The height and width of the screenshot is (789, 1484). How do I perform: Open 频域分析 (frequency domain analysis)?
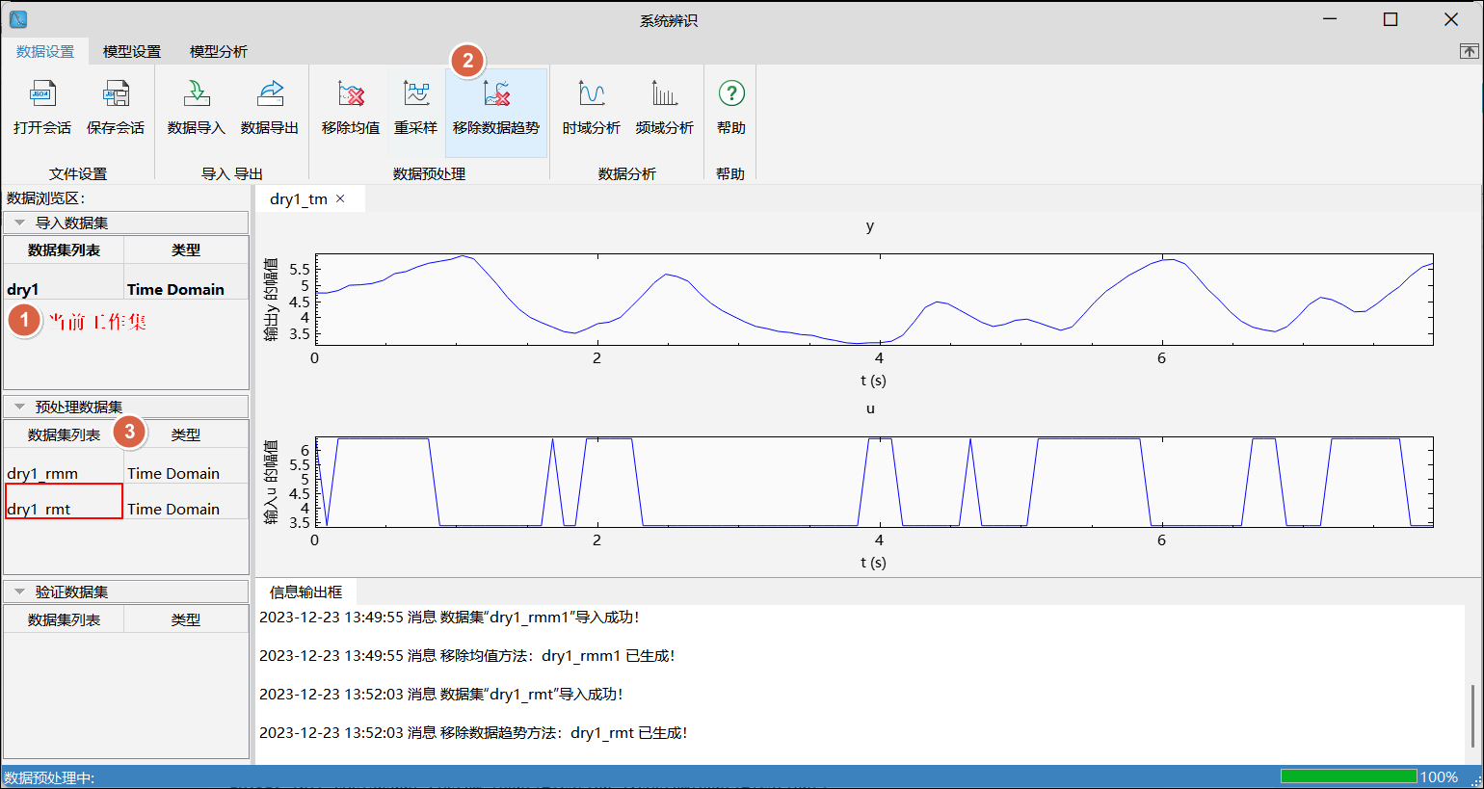(664, 94)
